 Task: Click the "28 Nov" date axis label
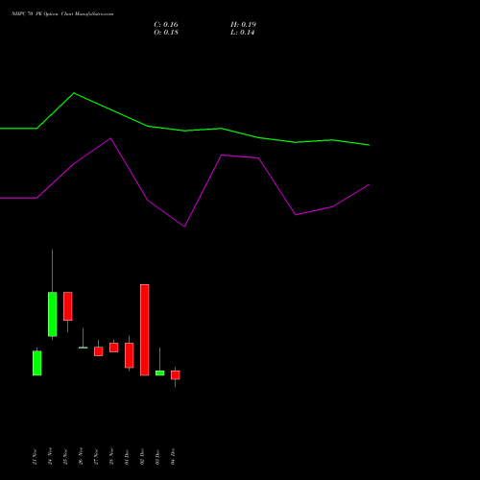(x=111, y=457)
